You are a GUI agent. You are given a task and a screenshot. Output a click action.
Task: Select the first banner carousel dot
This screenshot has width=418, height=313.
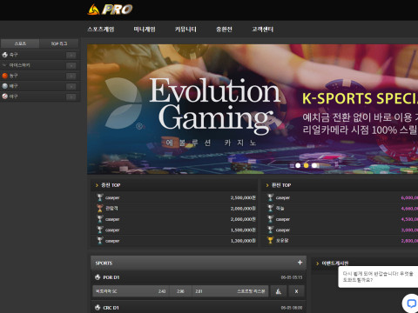click(x=298, y=165)
